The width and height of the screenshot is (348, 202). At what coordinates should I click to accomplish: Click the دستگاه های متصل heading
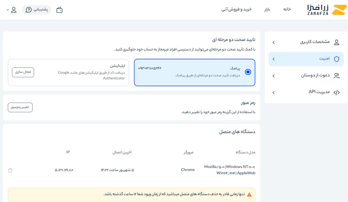237,132
